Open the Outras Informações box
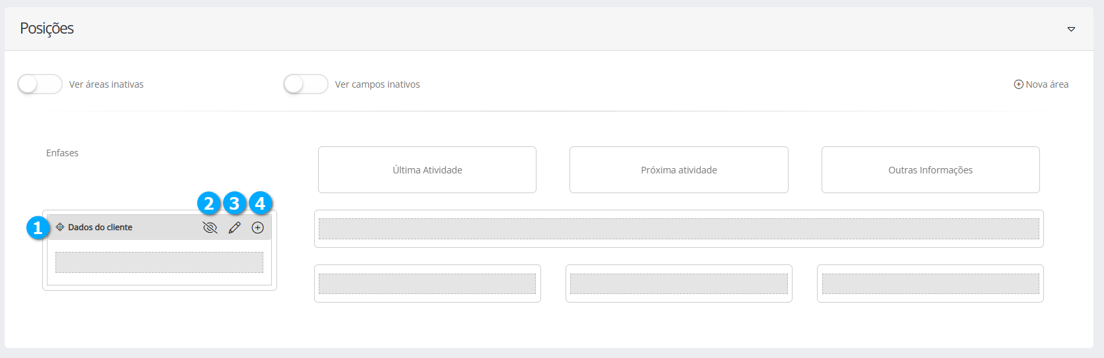Image resolution: width=1104 pixels, height=358 pixels. [x=930, y=170]
